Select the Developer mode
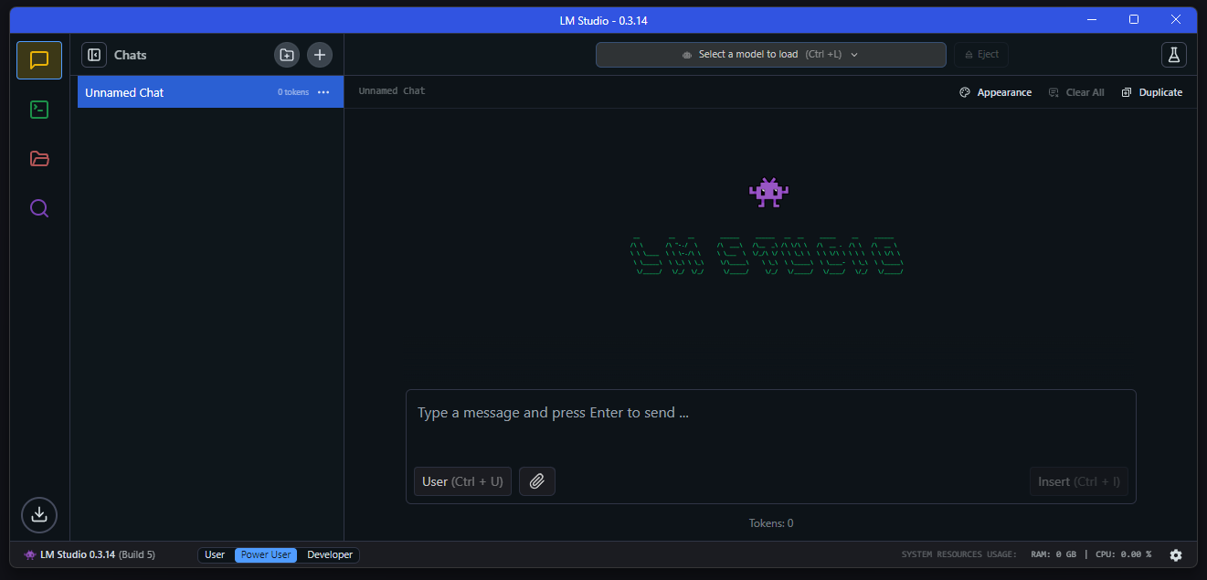Viewport: 1207px width, 580px height. point(330,554)
